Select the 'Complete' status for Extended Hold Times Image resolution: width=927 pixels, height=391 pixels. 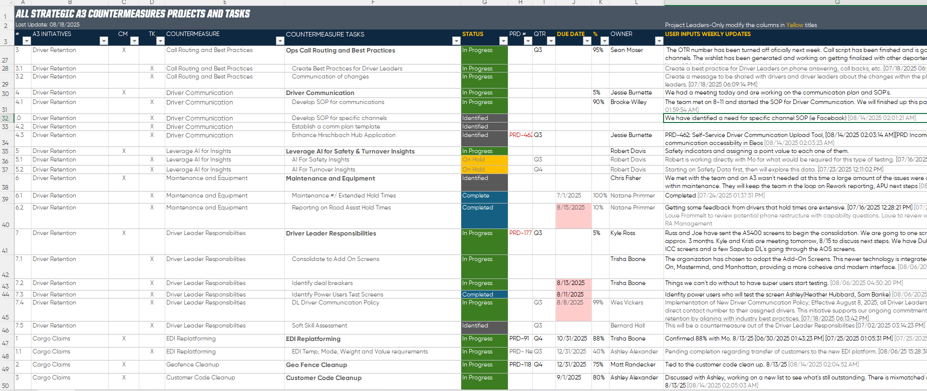484,197
